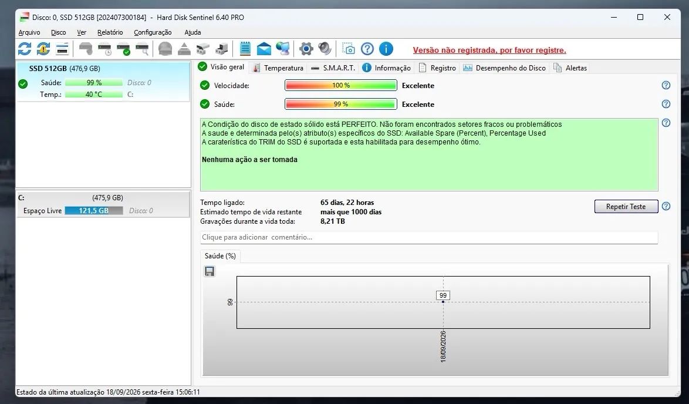Click the eject-style triangle toolbar icon
The width and height of the screenshot is (689, 404).
click(184, 49)
